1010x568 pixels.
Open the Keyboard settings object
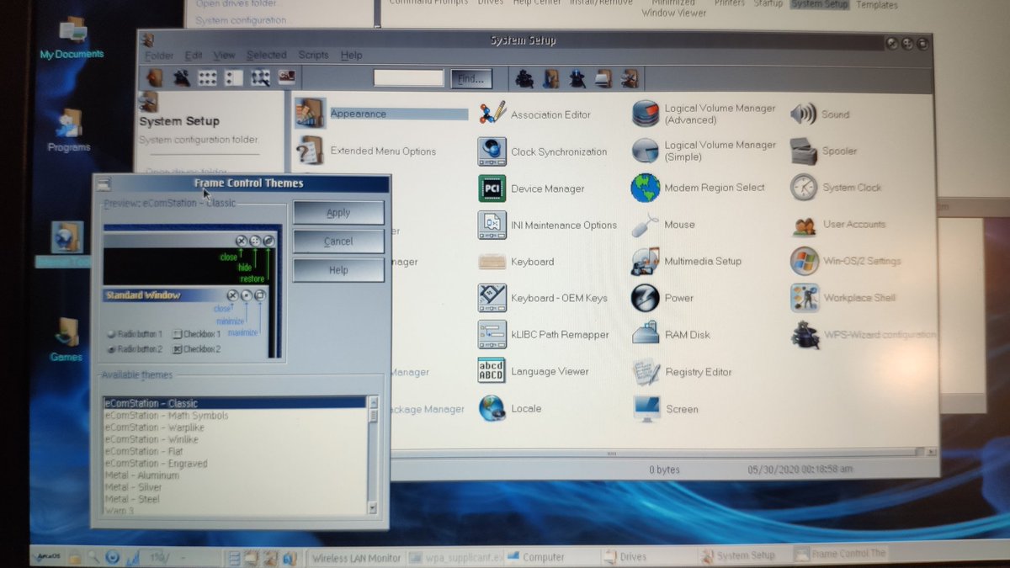coord(492,262)
